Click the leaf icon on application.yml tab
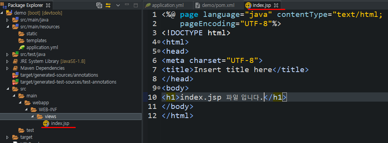The width and height of the screenshot is (388, 143). [148, 5]
